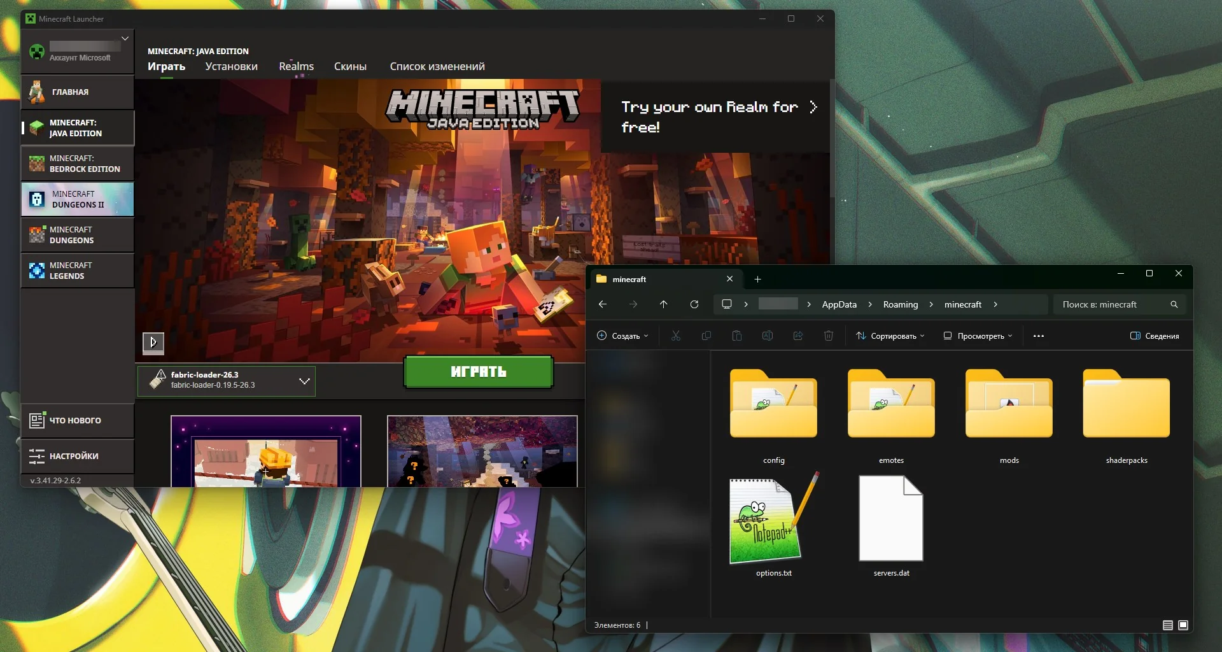Add a new File Explorer tab

pyautogui.click(x=757, y=279)
